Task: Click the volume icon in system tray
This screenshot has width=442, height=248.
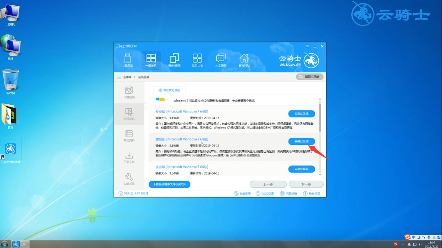Action: point(420,244)
